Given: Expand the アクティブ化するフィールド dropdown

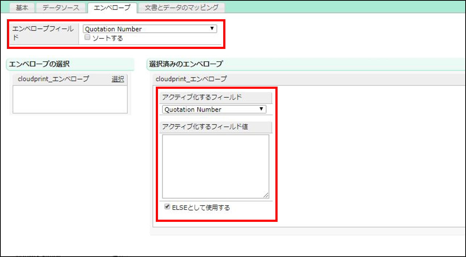Looking at the screenshot, I should coord(214,109).
